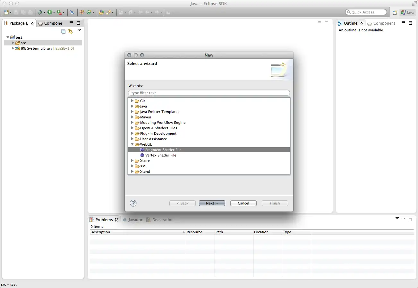Minimize the Package Explorer panel
The image size is (418, 288).
pos(71,23)
